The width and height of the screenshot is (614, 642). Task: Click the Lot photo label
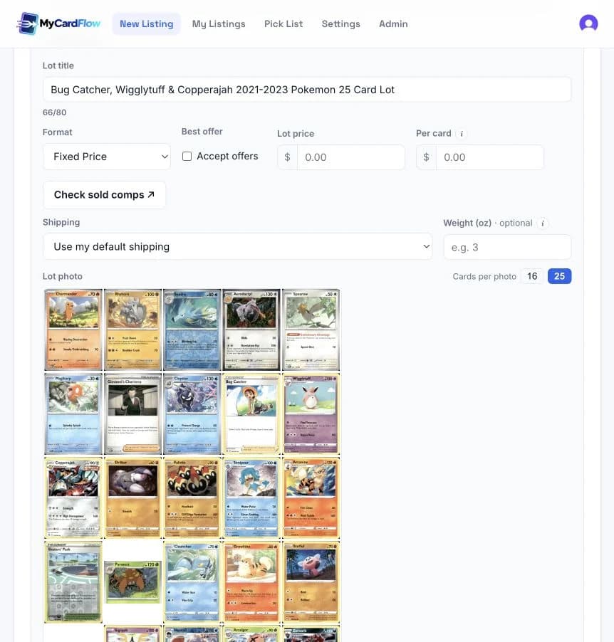coord(62,276)
